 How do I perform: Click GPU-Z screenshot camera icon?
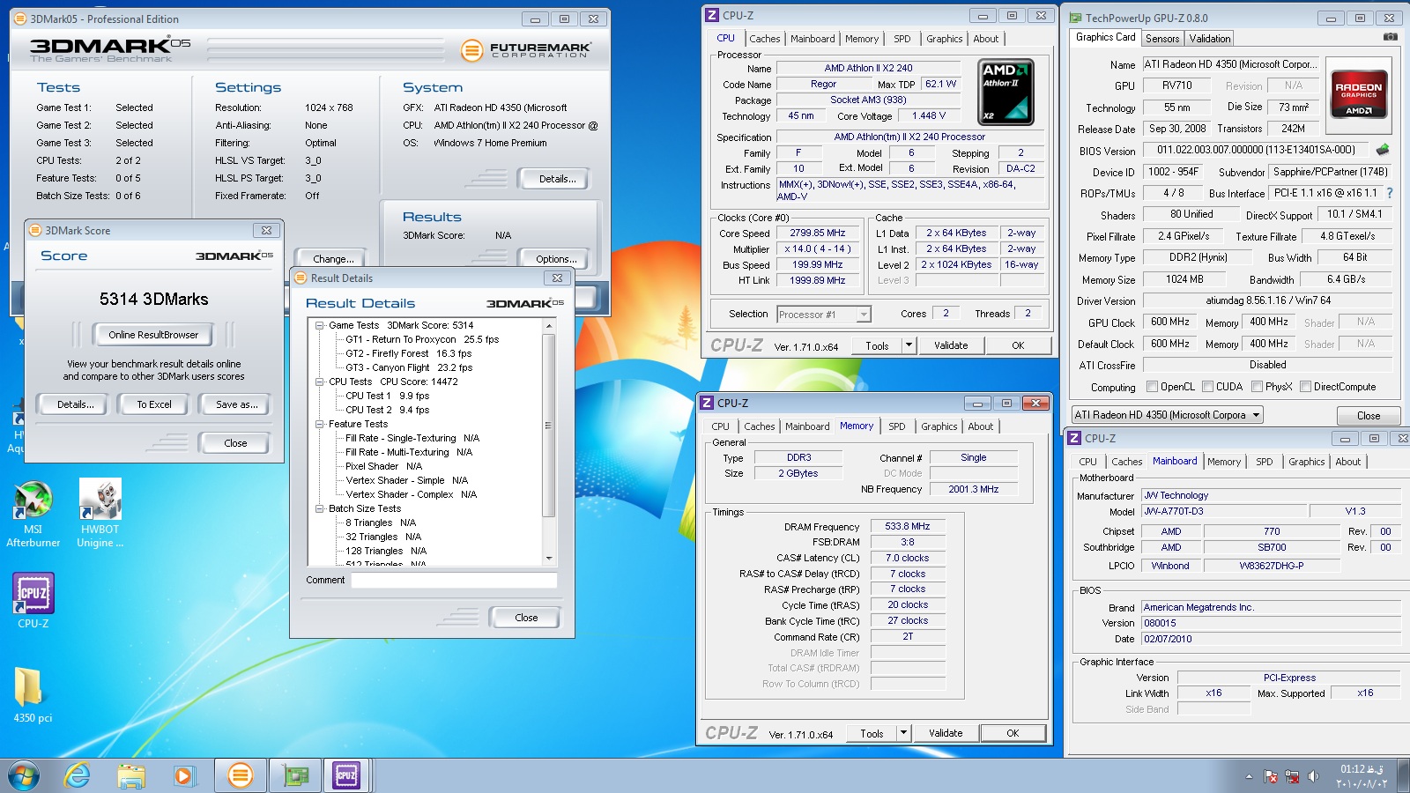(1390, 37)
